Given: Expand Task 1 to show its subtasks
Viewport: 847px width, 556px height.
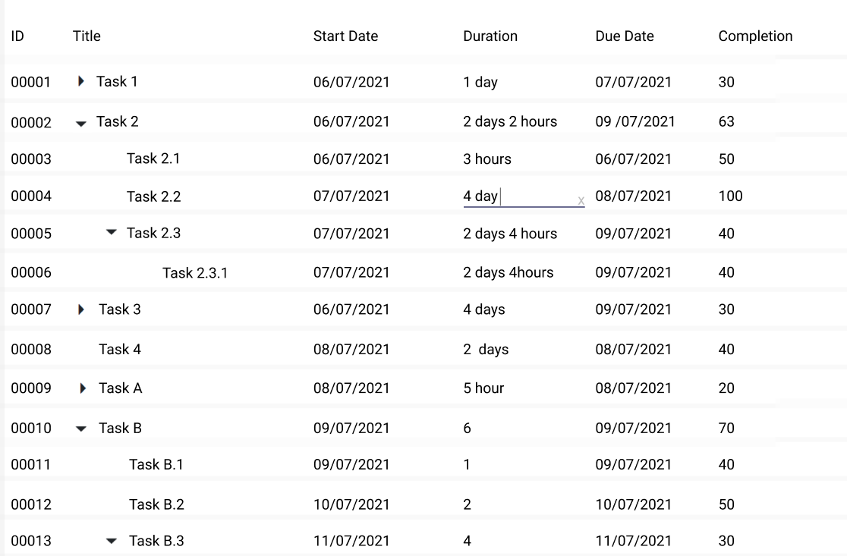Looking at the screenshot, I should coord(80,81).
